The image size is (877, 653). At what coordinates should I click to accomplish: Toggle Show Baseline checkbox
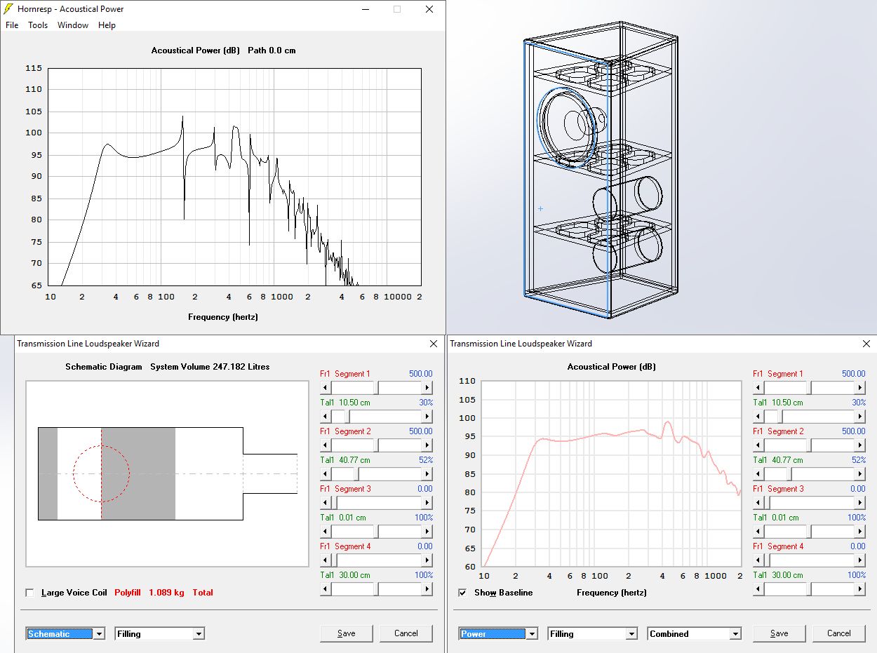pos(462,593)
